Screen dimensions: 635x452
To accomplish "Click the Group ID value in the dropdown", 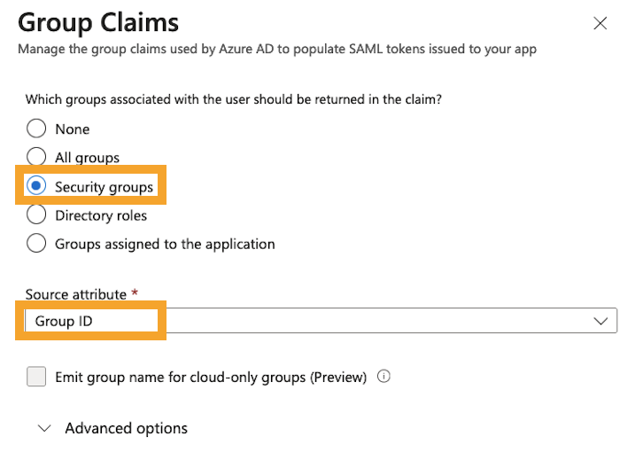I will coord(64,321).
